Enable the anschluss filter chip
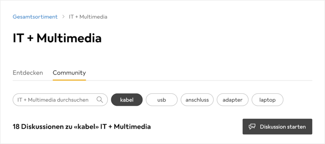This screenshot has height=144, width=325. click(197, 100)
